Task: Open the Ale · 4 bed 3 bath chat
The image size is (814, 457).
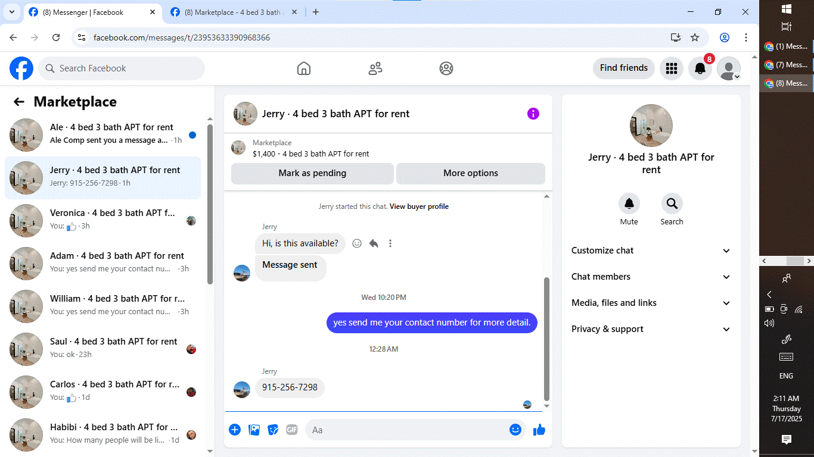Action: click(x=102, y=135)
